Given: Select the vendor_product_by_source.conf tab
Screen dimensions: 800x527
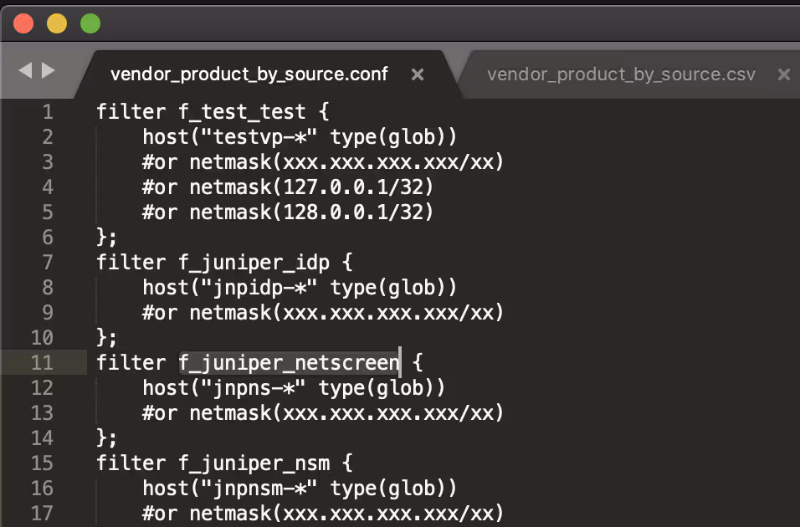Looking at the screenshot, I should pos(249,74).
